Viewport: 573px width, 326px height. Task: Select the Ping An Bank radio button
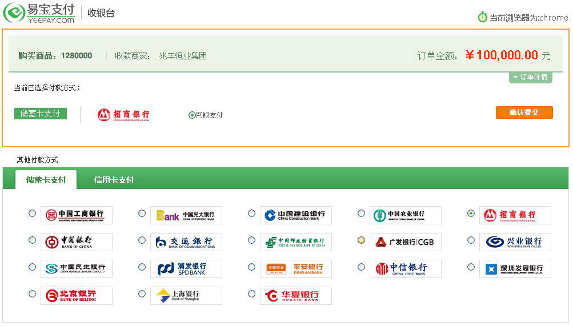tap(251, 267)
